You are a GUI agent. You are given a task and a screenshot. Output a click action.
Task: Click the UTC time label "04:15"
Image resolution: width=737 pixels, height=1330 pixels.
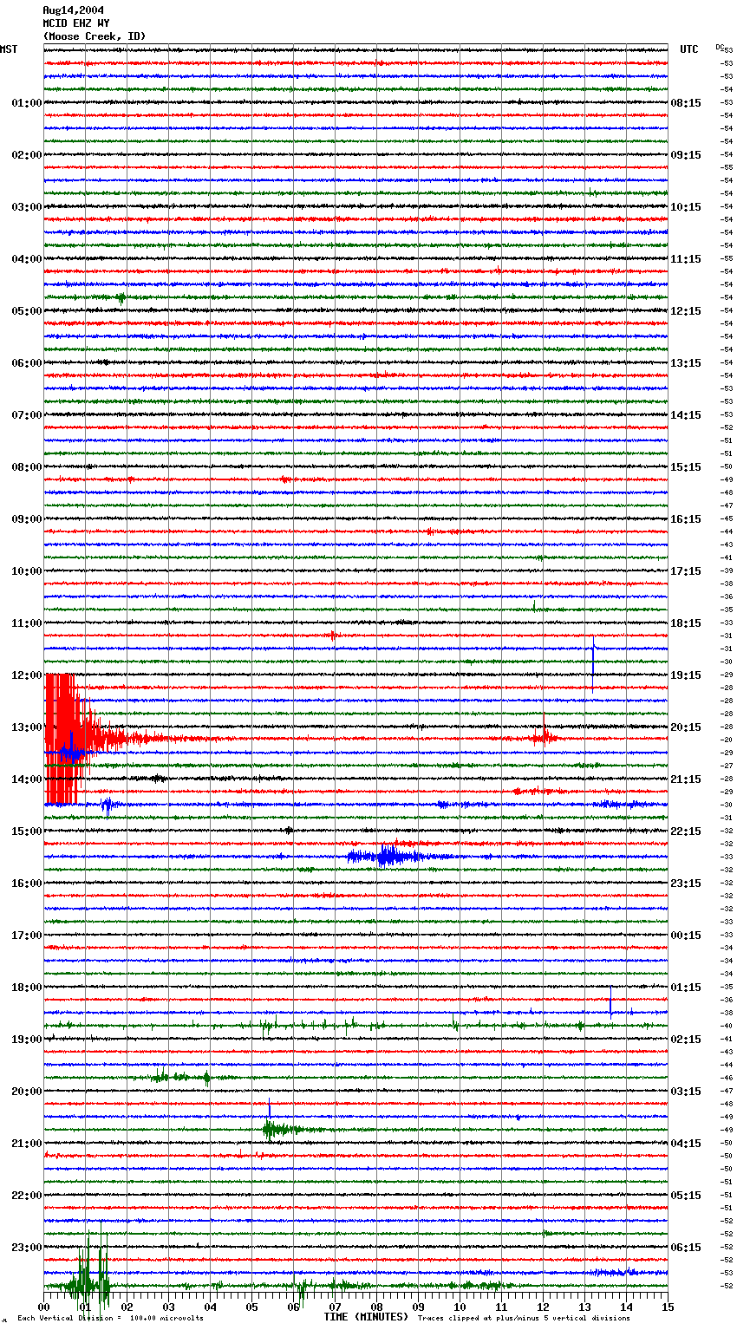pos(686,1144)
